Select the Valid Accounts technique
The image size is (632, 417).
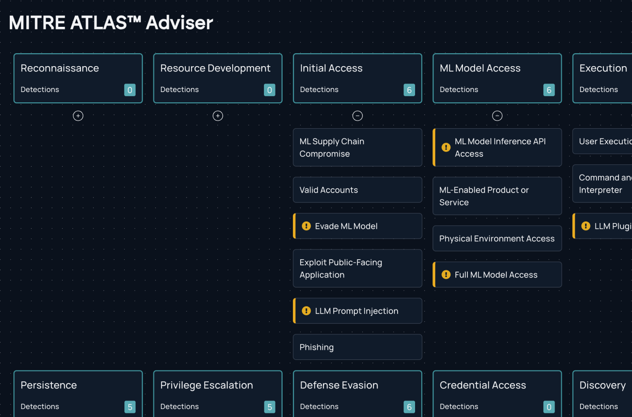pos(357,190)
